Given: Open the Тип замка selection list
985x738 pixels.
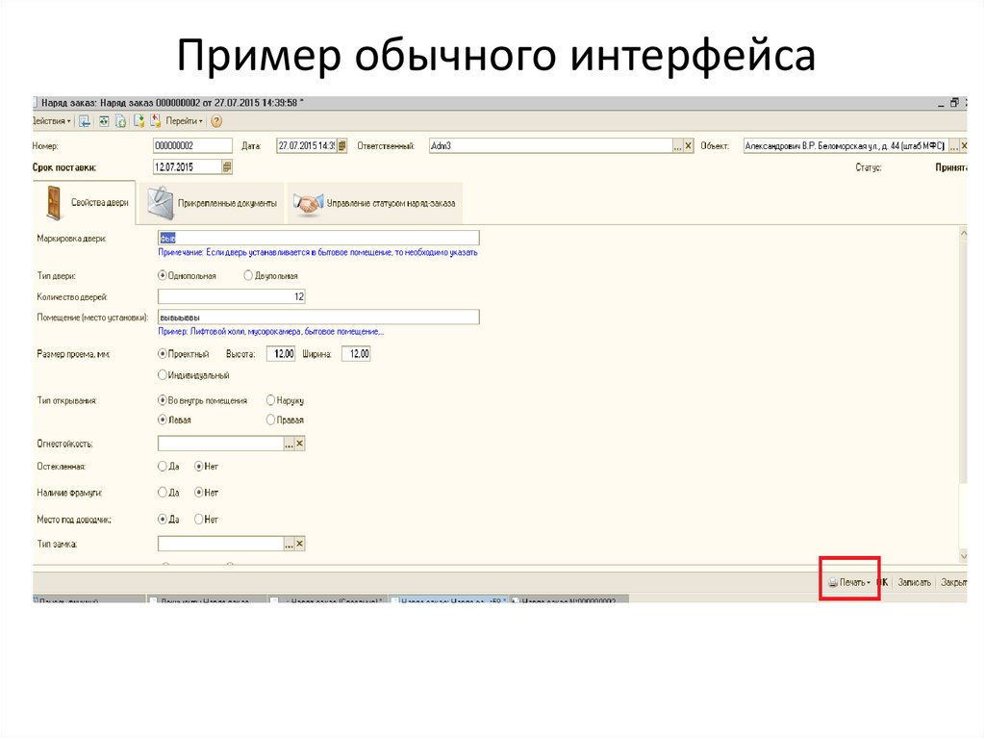Looking at the screenshot, I should point(289,544).
